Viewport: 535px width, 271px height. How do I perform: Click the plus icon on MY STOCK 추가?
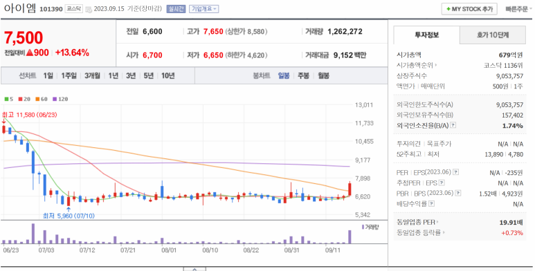pyautogui.click(x=448, y=9)
